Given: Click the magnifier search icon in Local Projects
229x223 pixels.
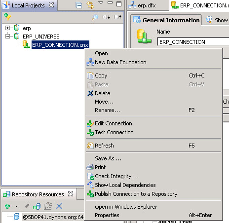Looking at the screenshot, I should click(95, 17).
